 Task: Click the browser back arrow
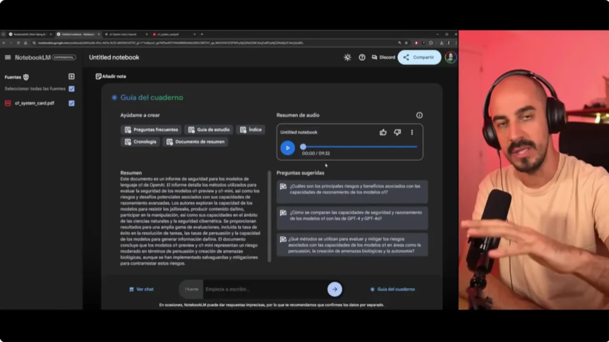[3, 43]
